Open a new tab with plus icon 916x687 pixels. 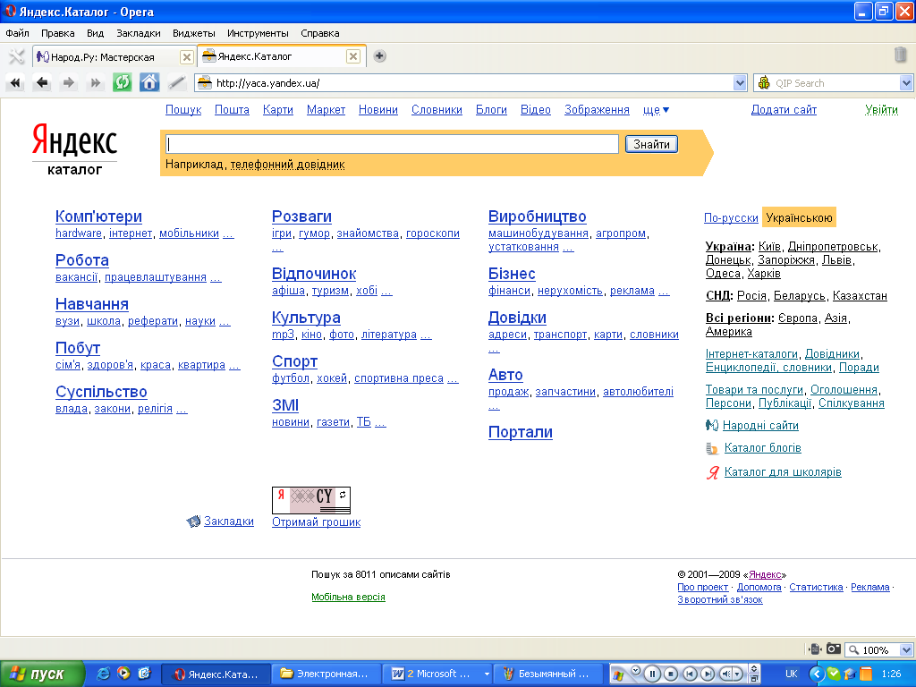point(379,56)
